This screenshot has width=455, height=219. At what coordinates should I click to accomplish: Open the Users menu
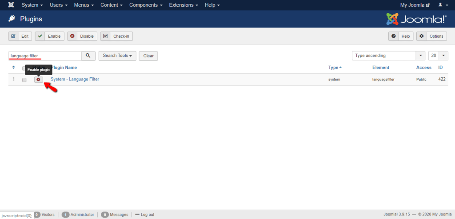[x=59, y=5]
